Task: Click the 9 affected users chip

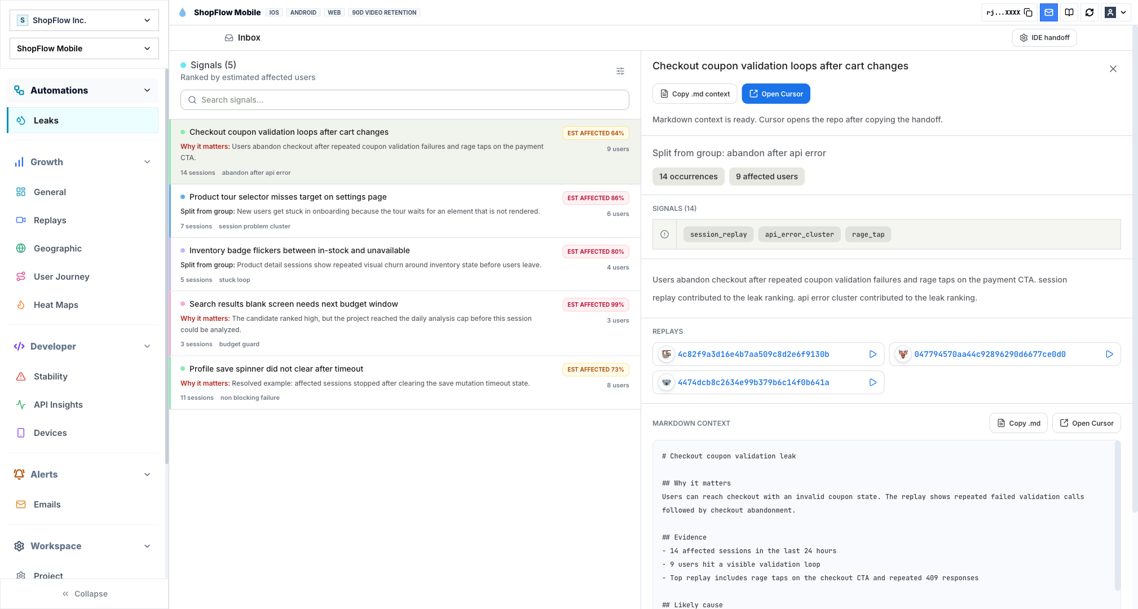Action: [x=767, y=176]
